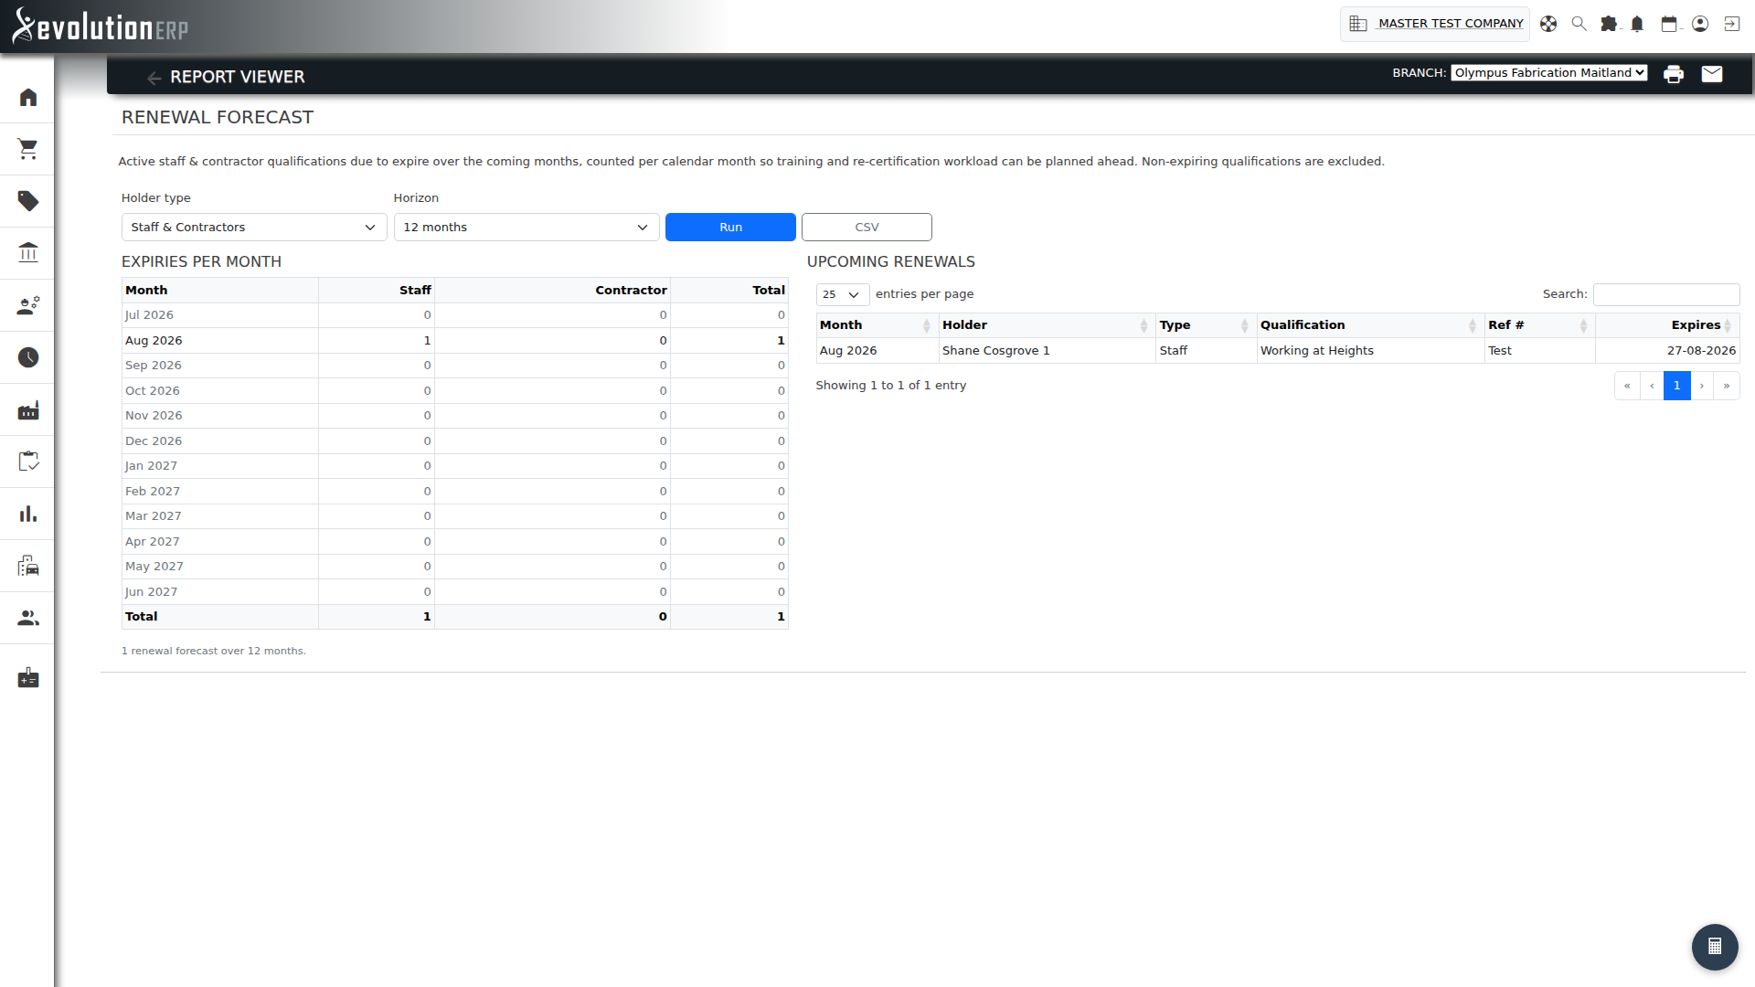Screen dimensions: 1755x987
Task: Sort upcoming renewals by Expires column
Action: [1667, 325]
